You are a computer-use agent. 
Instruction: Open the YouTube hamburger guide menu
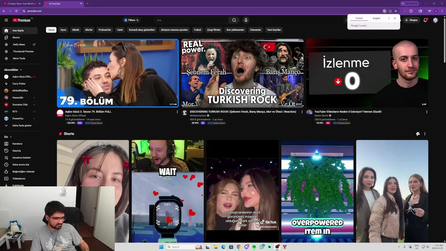pos(6,20)
